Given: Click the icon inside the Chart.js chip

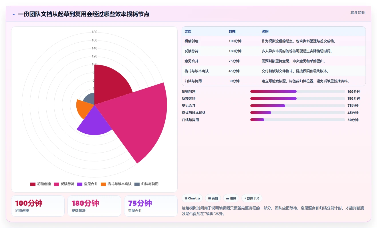Looking at the screenshot, I should [x=186, y=198].
